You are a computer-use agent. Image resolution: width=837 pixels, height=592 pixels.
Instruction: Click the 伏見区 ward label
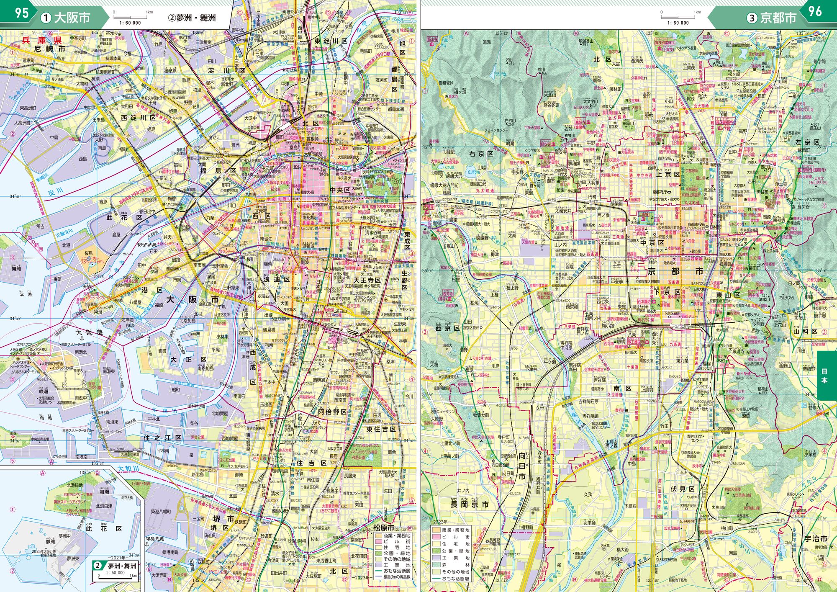tap(682, 489)
